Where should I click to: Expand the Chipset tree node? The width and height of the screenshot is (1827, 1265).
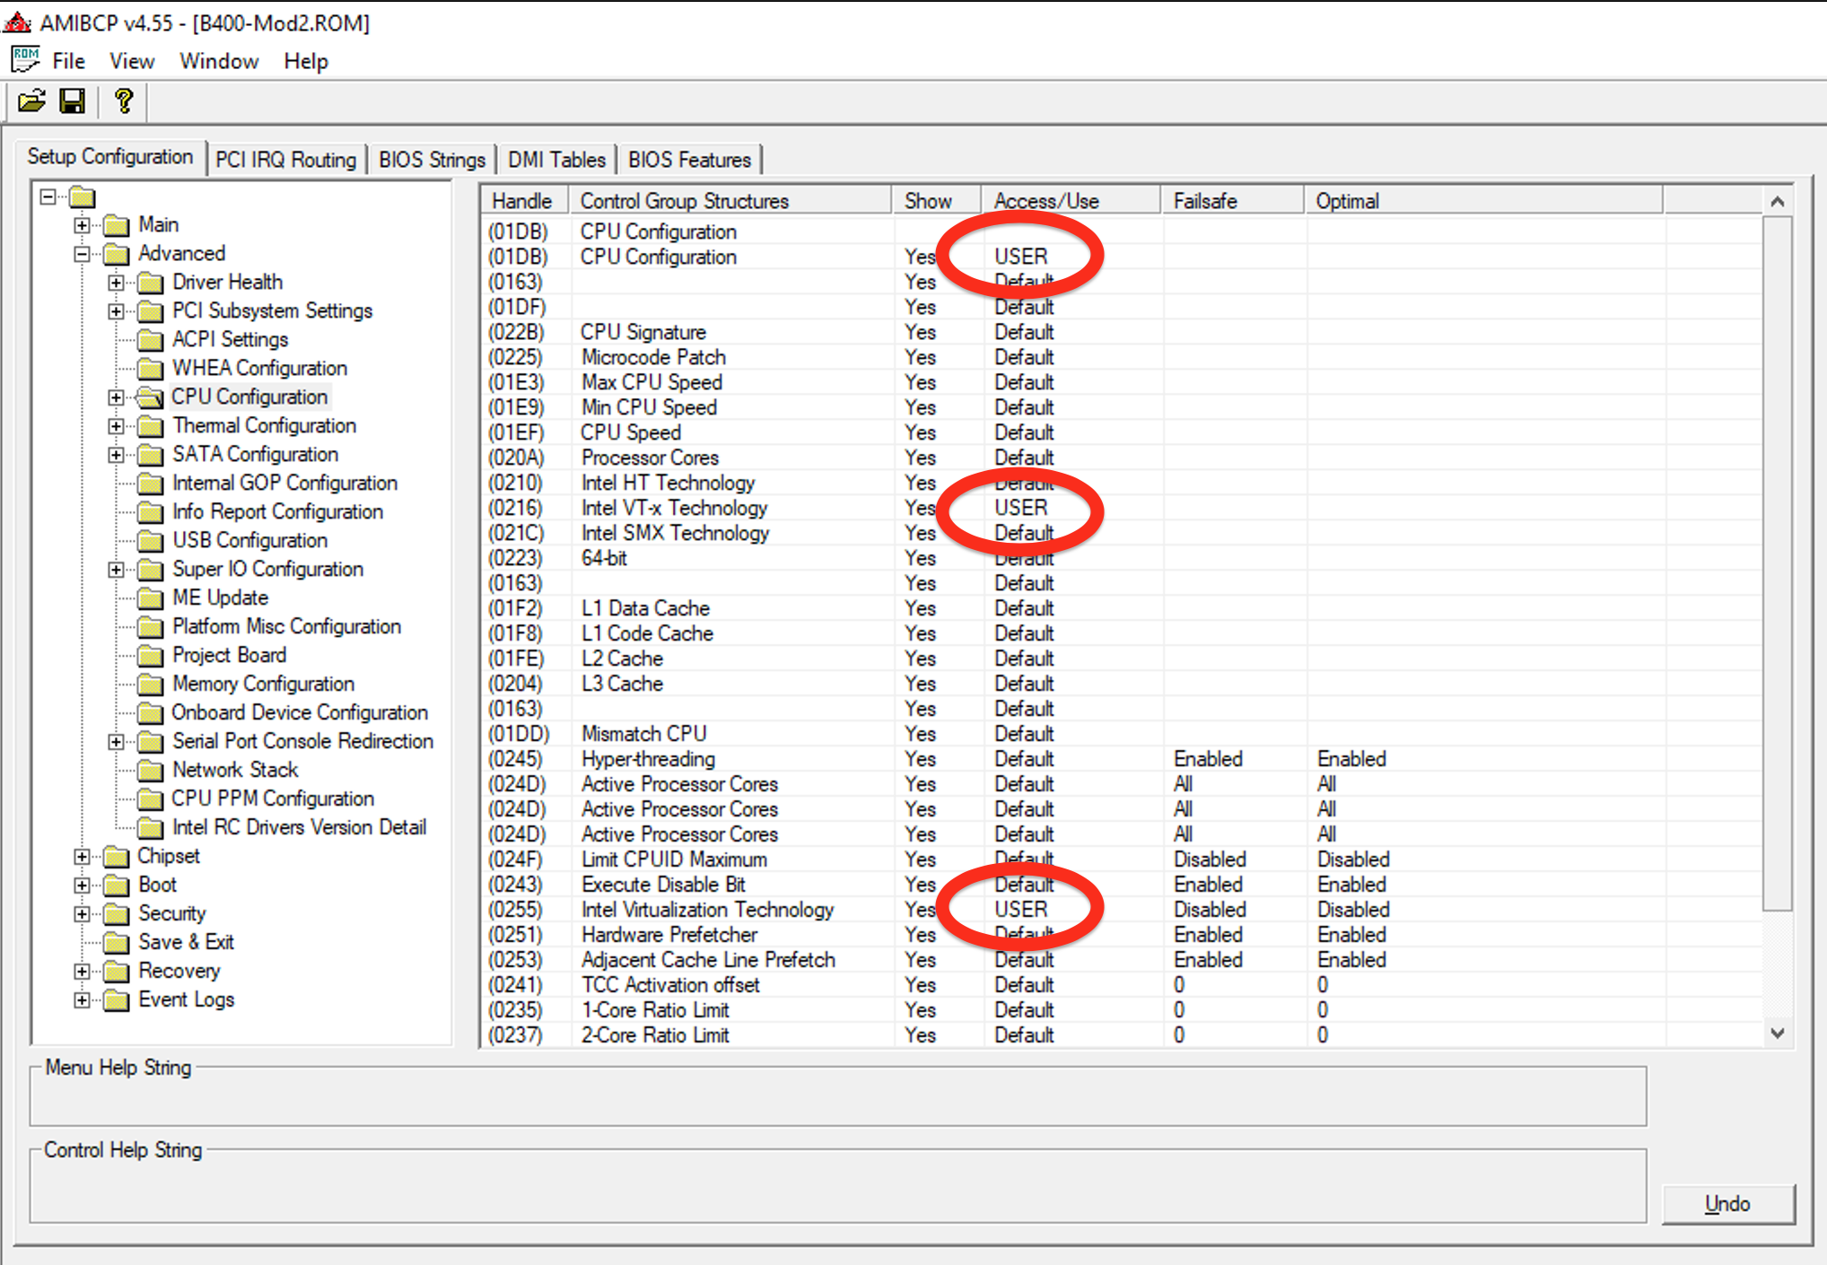(83, 857)
